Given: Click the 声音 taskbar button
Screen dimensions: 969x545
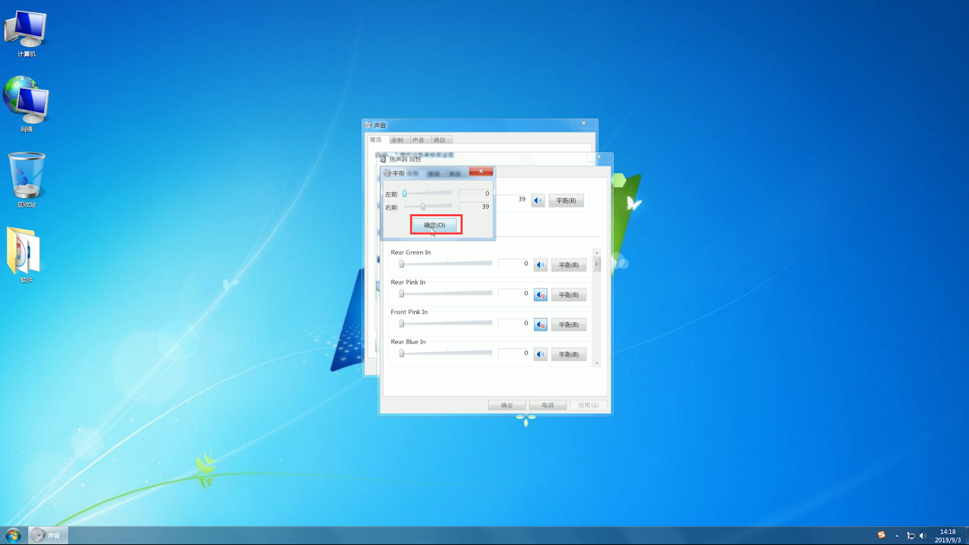Looking at the screenshot, I should 48,536.
